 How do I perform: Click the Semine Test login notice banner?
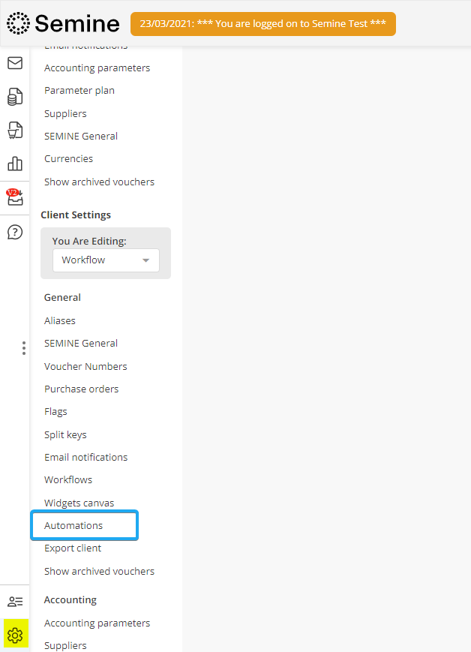(x=262, y=23)
